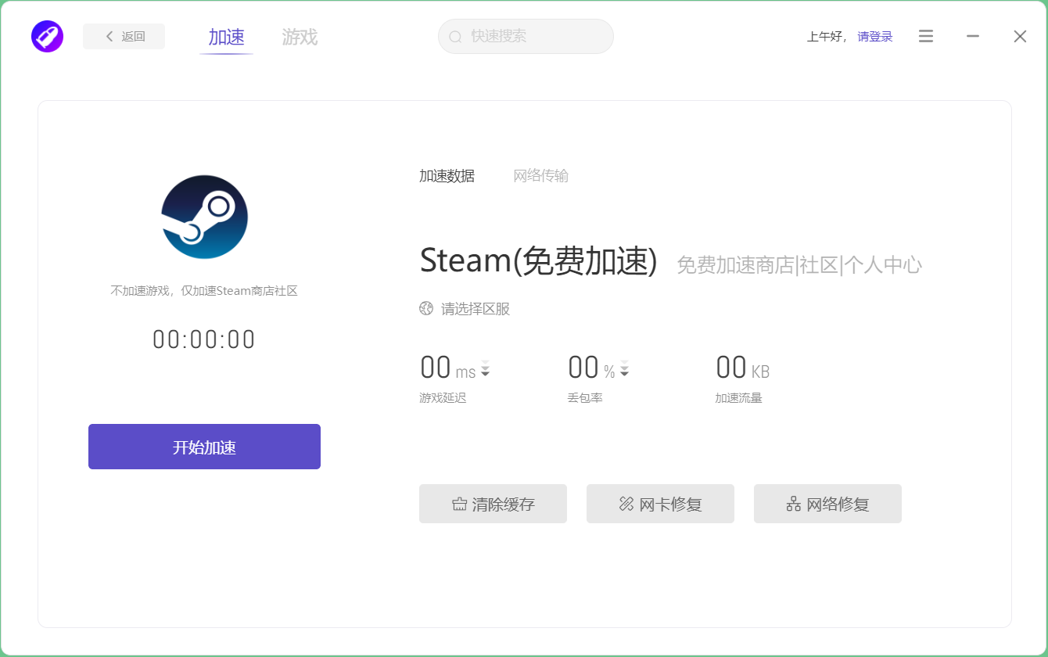The height and width of the screenshot is (657, 1048).
Task: Click the 不加速游戏，仅加速Steam商店社区 note
Action: [204, 291]
